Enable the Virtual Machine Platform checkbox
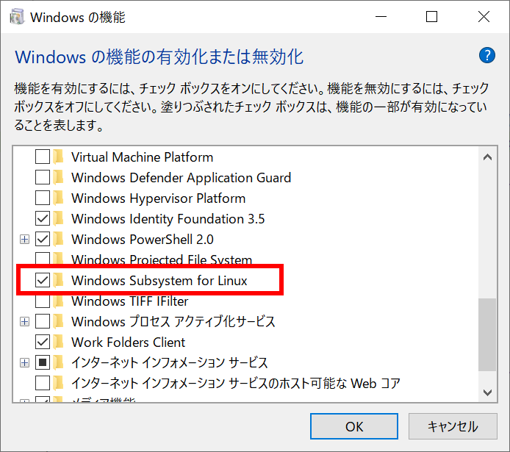Image resolution: width=510 pixels, height=452 pixels. 43,157
